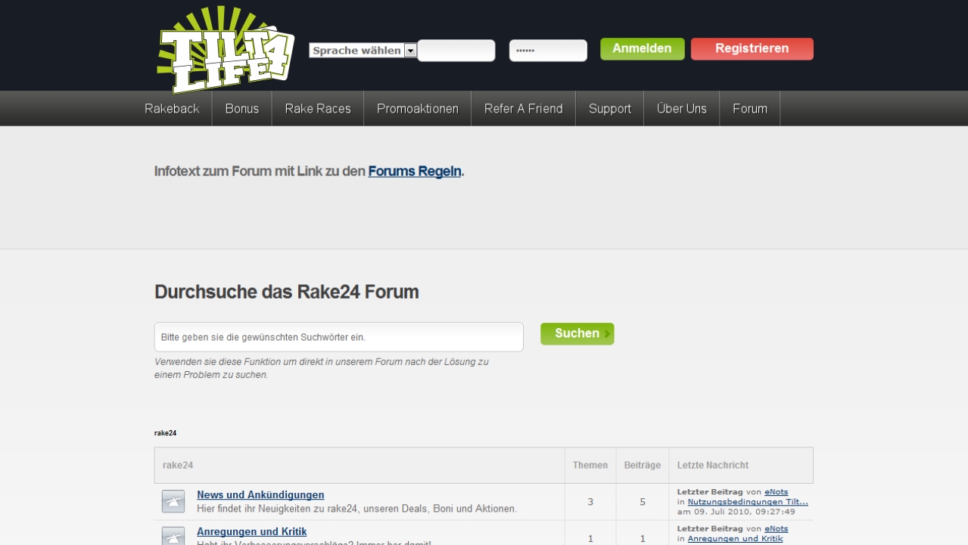Open eNots profile in Anregungen row
Image resolution: width=968 pixels, height=545 pixels.
(776, 529)
